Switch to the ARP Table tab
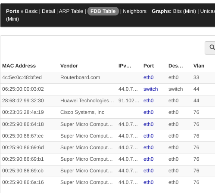Screen dimensions: 215x193 point(71,11)
